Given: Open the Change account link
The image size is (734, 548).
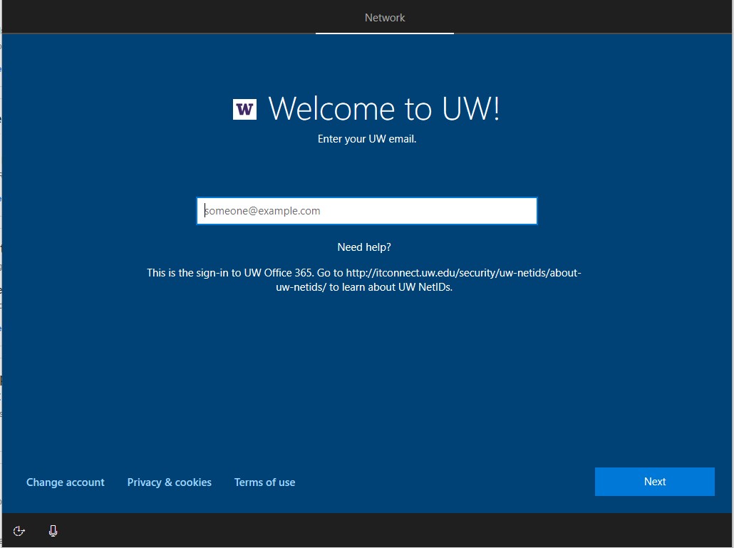Looking at the screenshot, I should coord(66,482).
